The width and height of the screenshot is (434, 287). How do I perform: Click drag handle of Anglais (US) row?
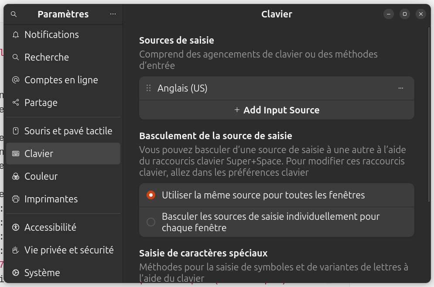[x=148, y=89]
